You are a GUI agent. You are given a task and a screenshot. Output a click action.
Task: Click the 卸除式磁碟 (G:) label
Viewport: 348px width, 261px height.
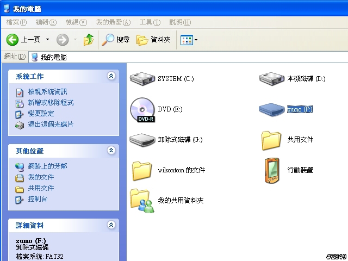click(x=180, y=140)
